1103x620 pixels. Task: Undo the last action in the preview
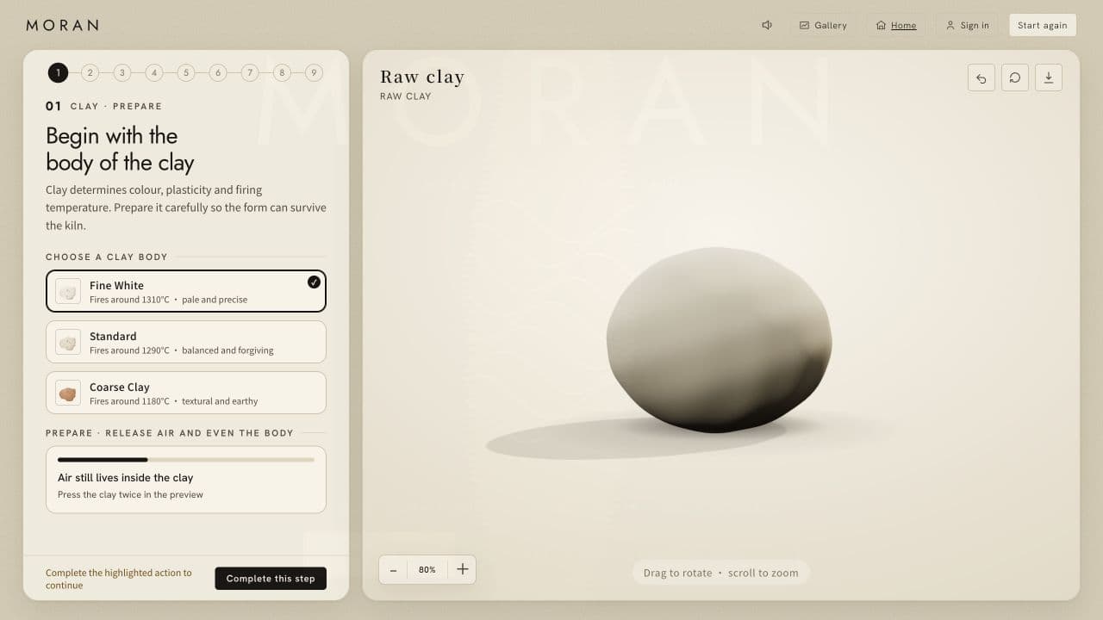click(x=981, y=77)
